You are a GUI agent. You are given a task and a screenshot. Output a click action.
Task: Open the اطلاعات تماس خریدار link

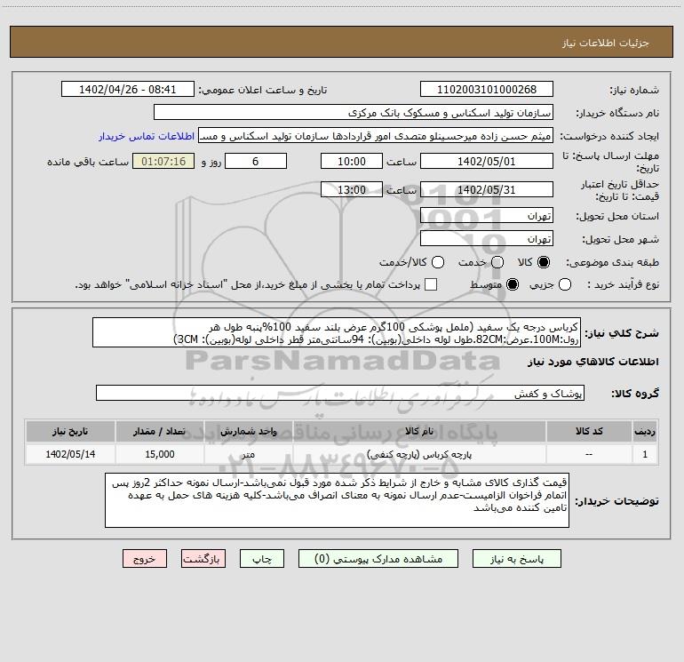[x=147, y=136]
